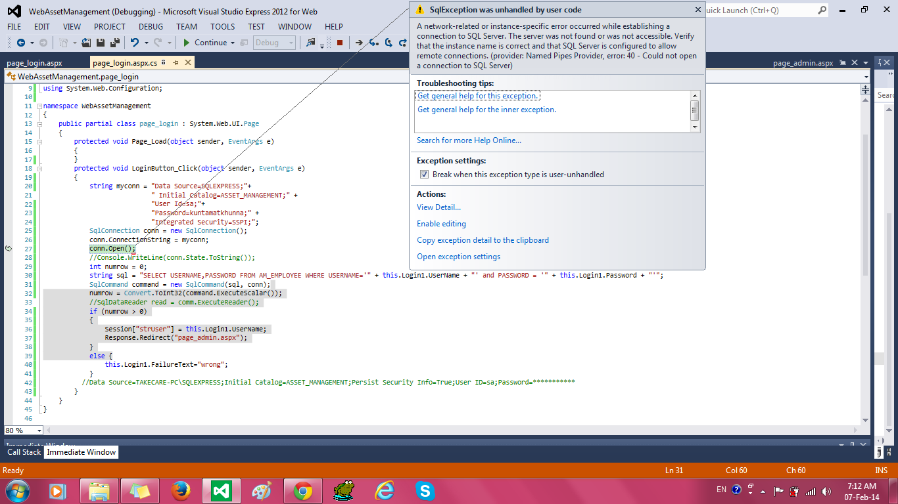Click Search for more Help Online link
The image size is (898, 504).
coord(469,140)
